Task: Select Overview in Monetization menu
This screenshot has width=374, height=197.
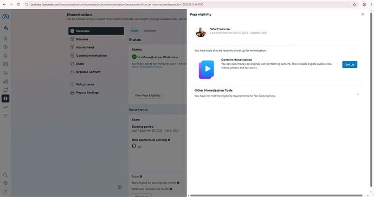Action: tap(96, 31)
